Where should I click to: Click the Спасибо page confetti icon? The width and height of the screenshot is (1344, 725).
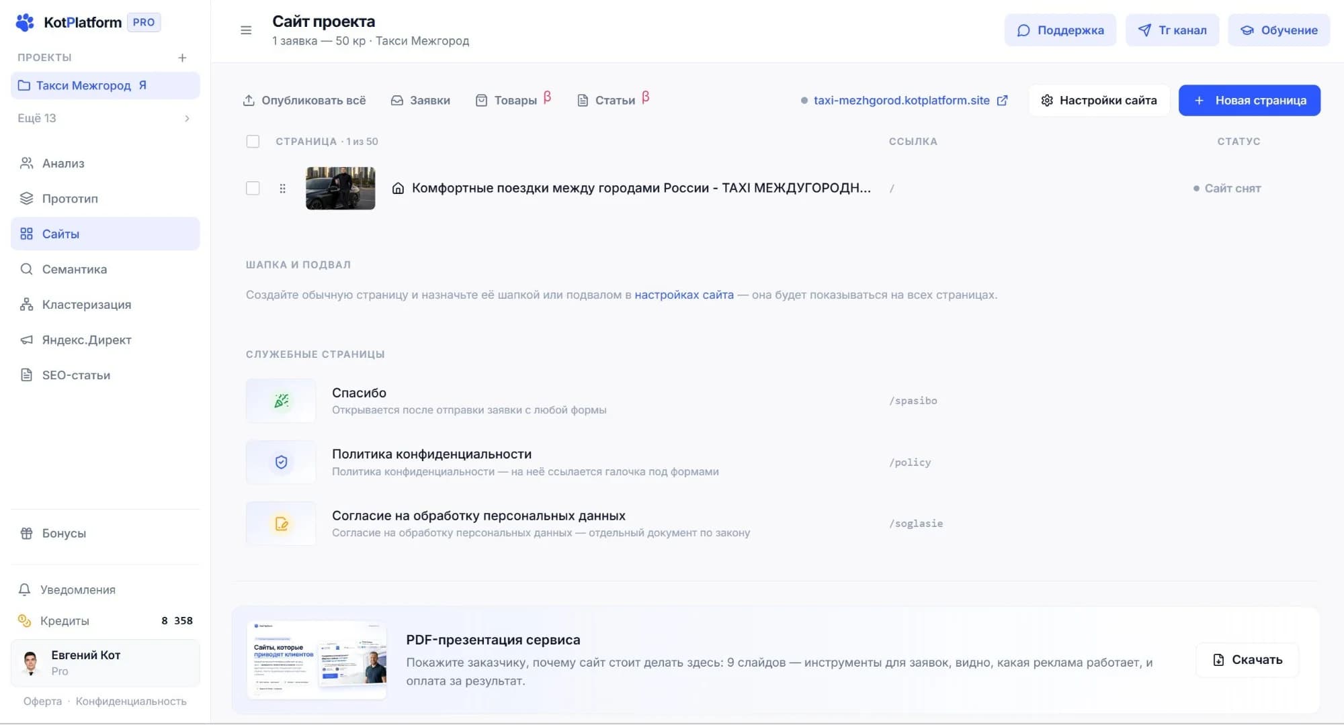281,401
